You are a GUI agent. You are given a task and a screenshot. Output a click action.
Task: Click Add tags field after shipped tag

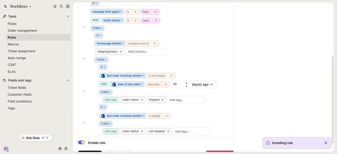tap(185, 100)
